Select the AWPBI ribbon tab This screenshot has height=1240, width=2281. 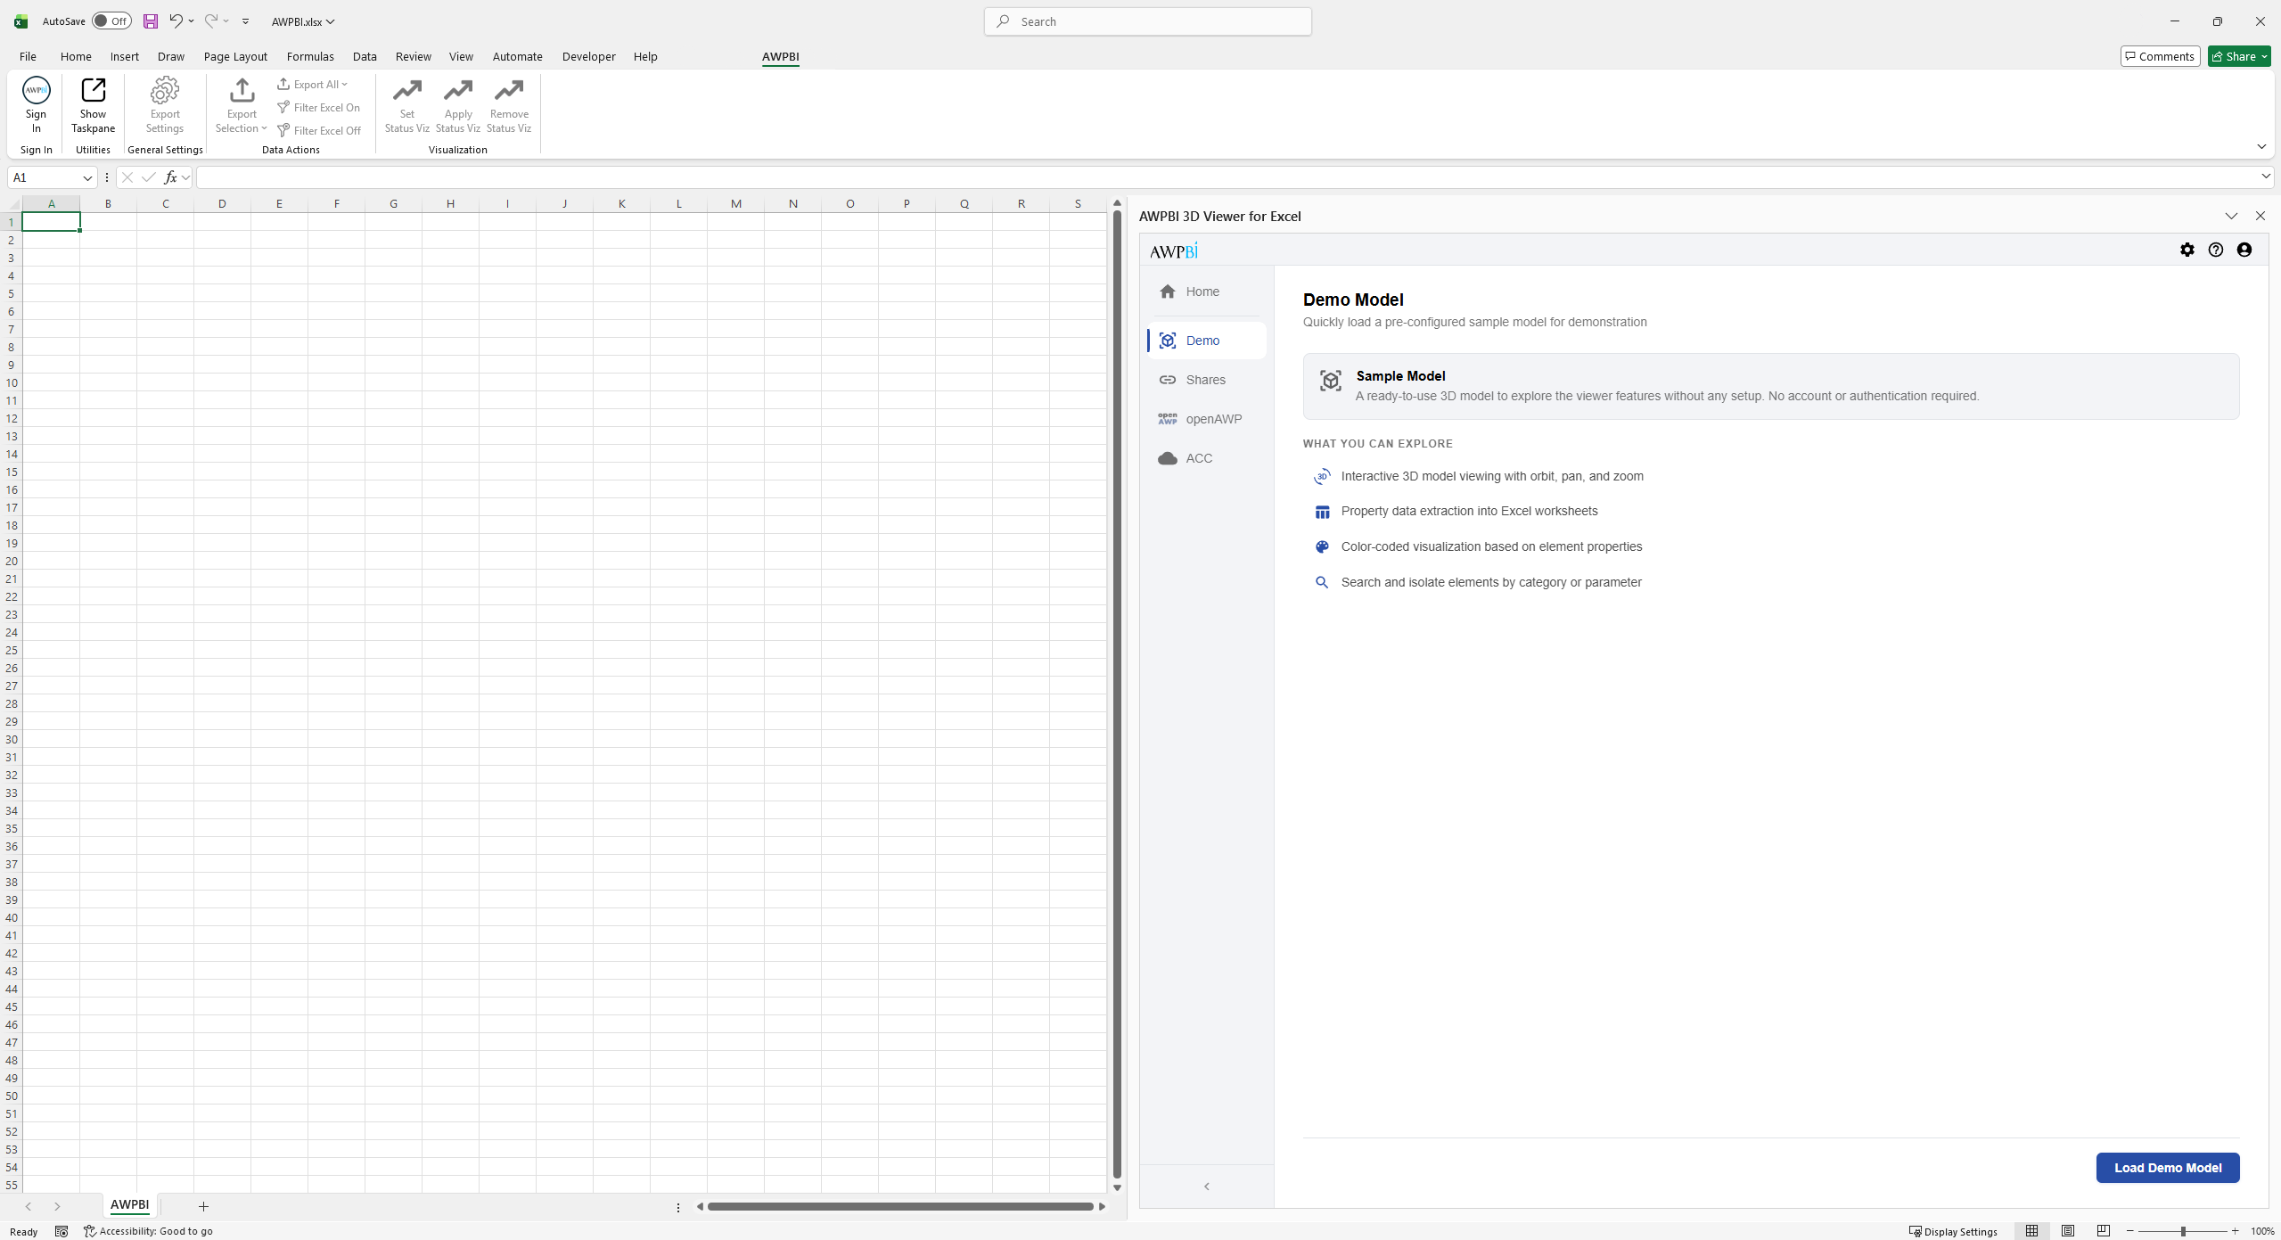click(780, 56)
